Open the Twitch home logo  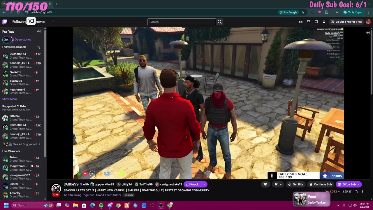5,22
